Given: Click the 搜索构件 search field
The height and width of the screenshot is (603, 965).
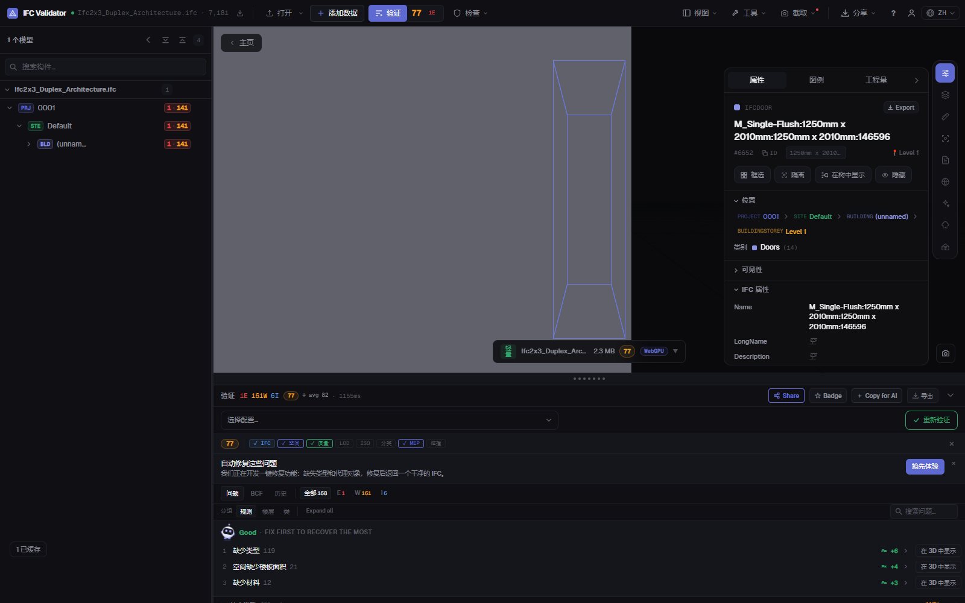Looking at the screenshot, I should 106,66.
